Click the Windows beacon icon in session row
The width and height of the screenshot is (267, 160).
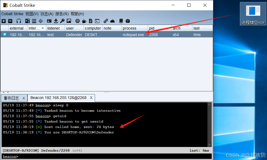[x=4, y=35]
